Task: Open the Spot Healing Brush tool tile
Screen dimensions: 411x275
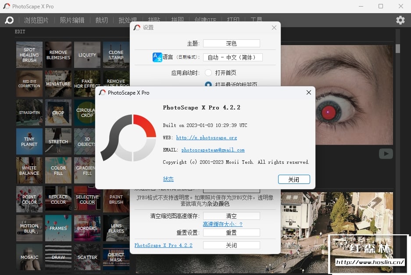Action: [x=29, y=55]
